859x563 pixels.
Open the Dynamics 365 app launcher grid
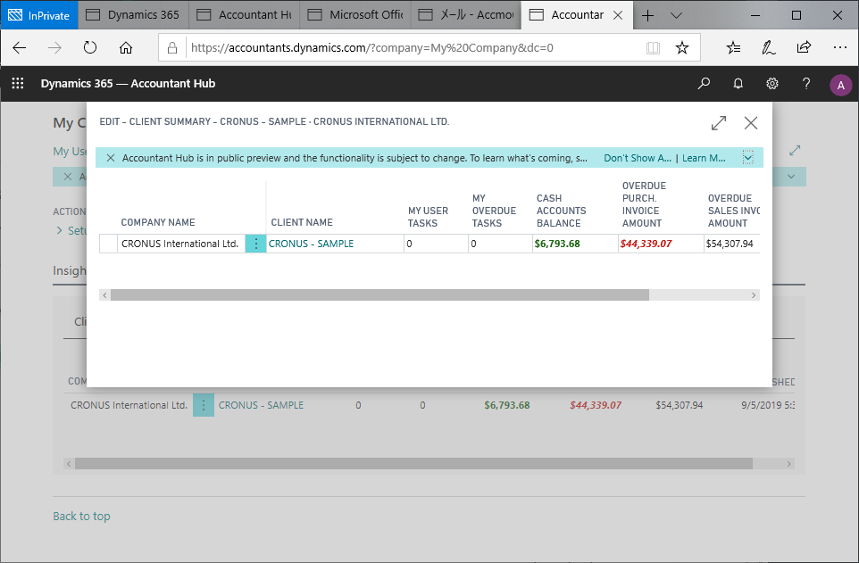click(x=18, y=83)
